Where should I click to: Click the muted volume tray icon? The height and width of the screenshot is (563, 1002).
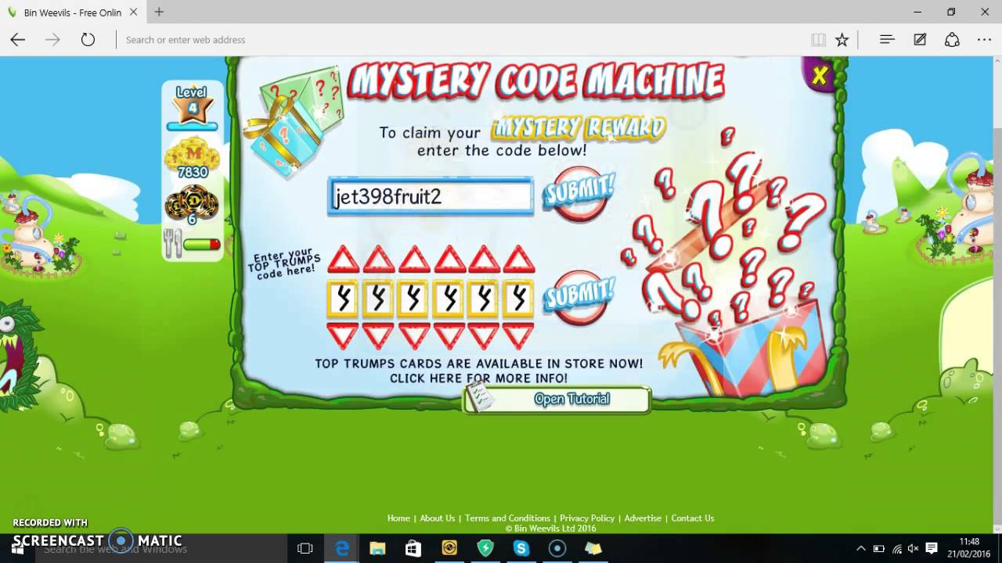pos(914,548)
